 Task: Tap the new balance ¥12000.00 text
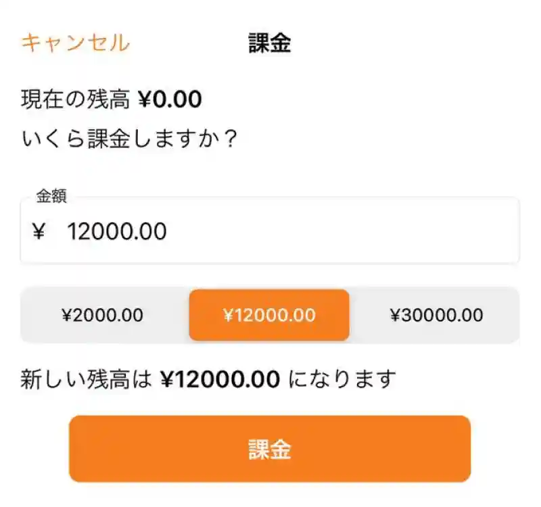220,379
